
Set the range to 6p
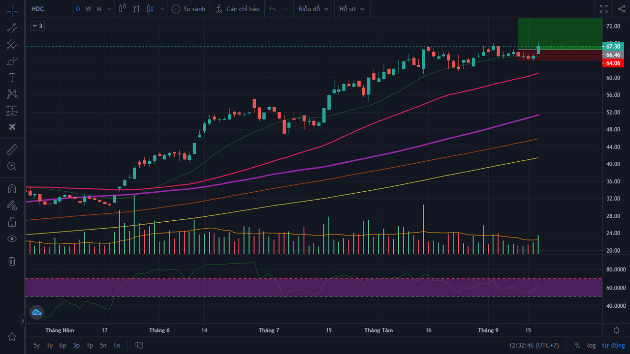click(x=63, y=345)
